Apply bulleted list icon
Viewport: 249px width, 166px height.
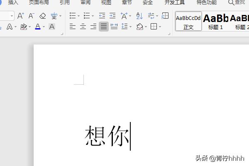(x=73, y=16)
